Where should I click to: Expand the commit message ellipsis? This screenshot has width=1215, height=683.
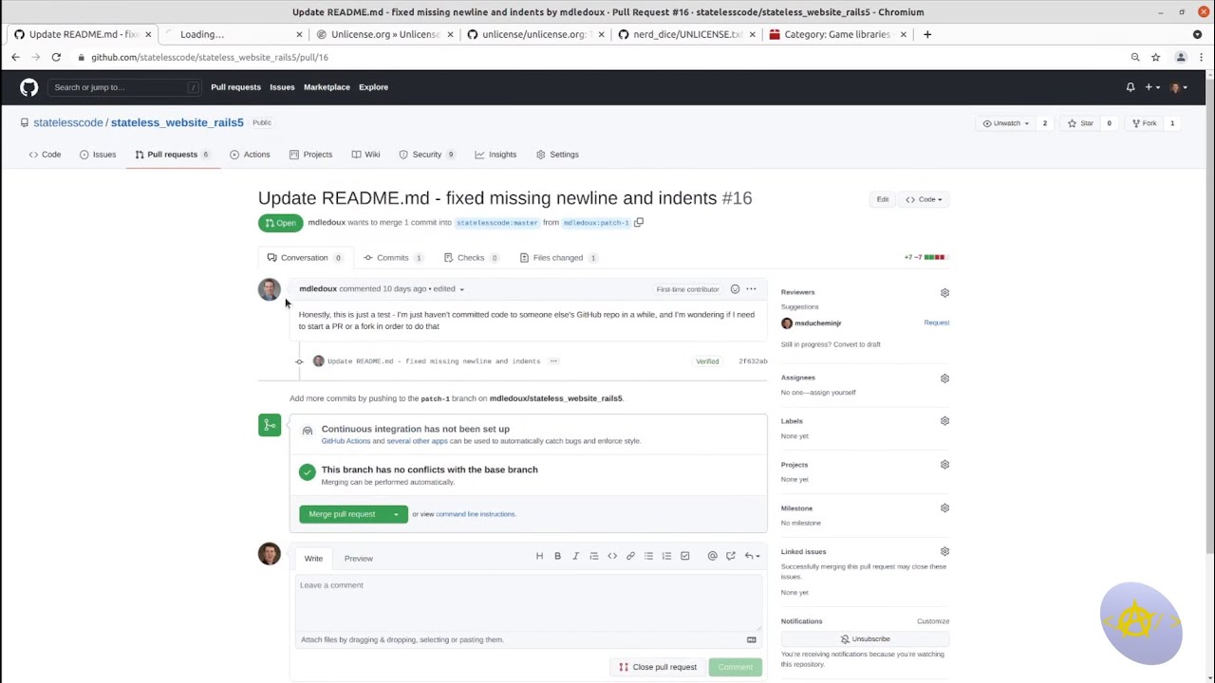pyautogui.click(x=553, y=361)
